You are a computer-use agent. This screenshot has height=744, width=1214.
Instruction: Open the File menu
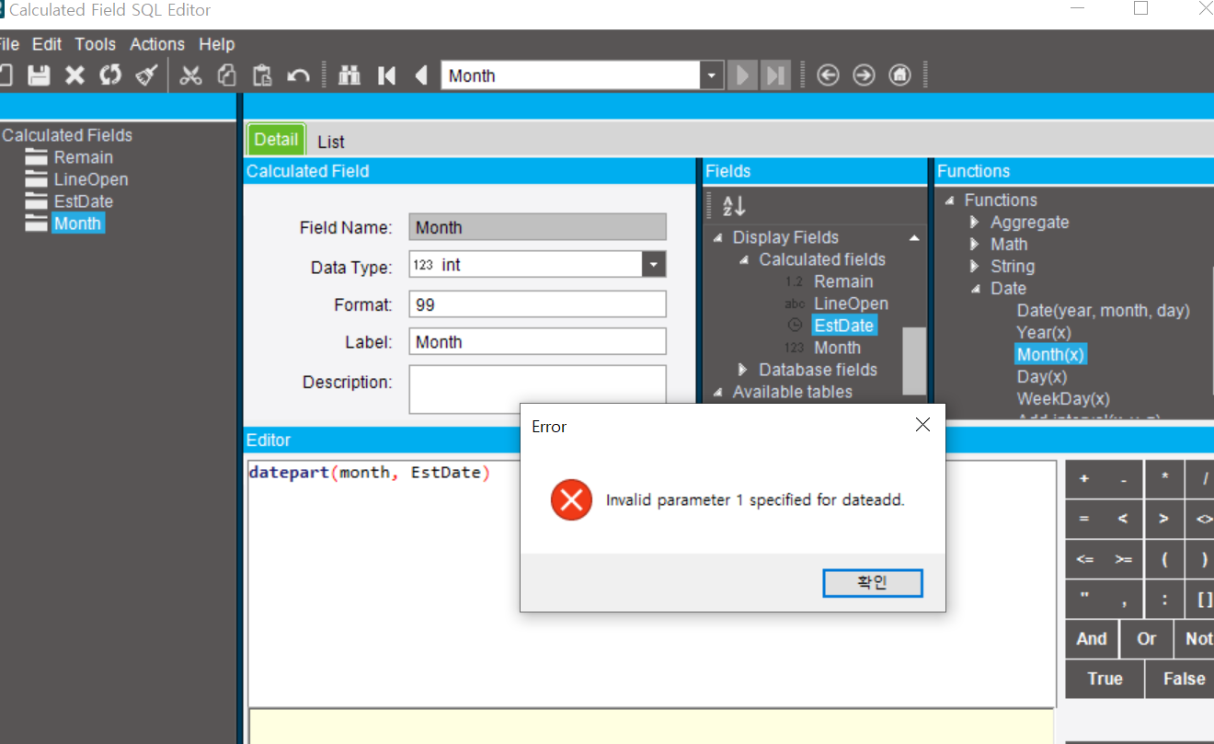tap(9, 44)
